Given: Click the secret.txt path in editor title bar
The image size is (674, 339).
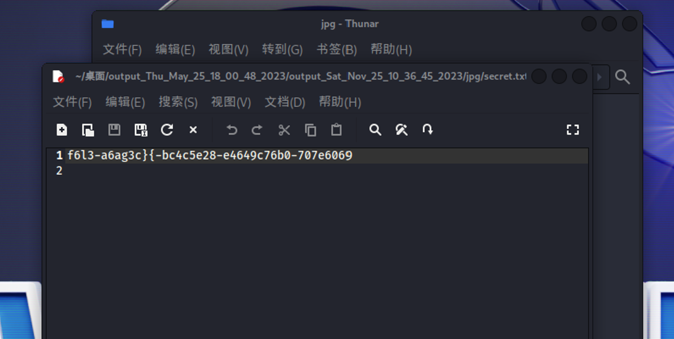Looking at the screenshot, I should pos(301,76).
